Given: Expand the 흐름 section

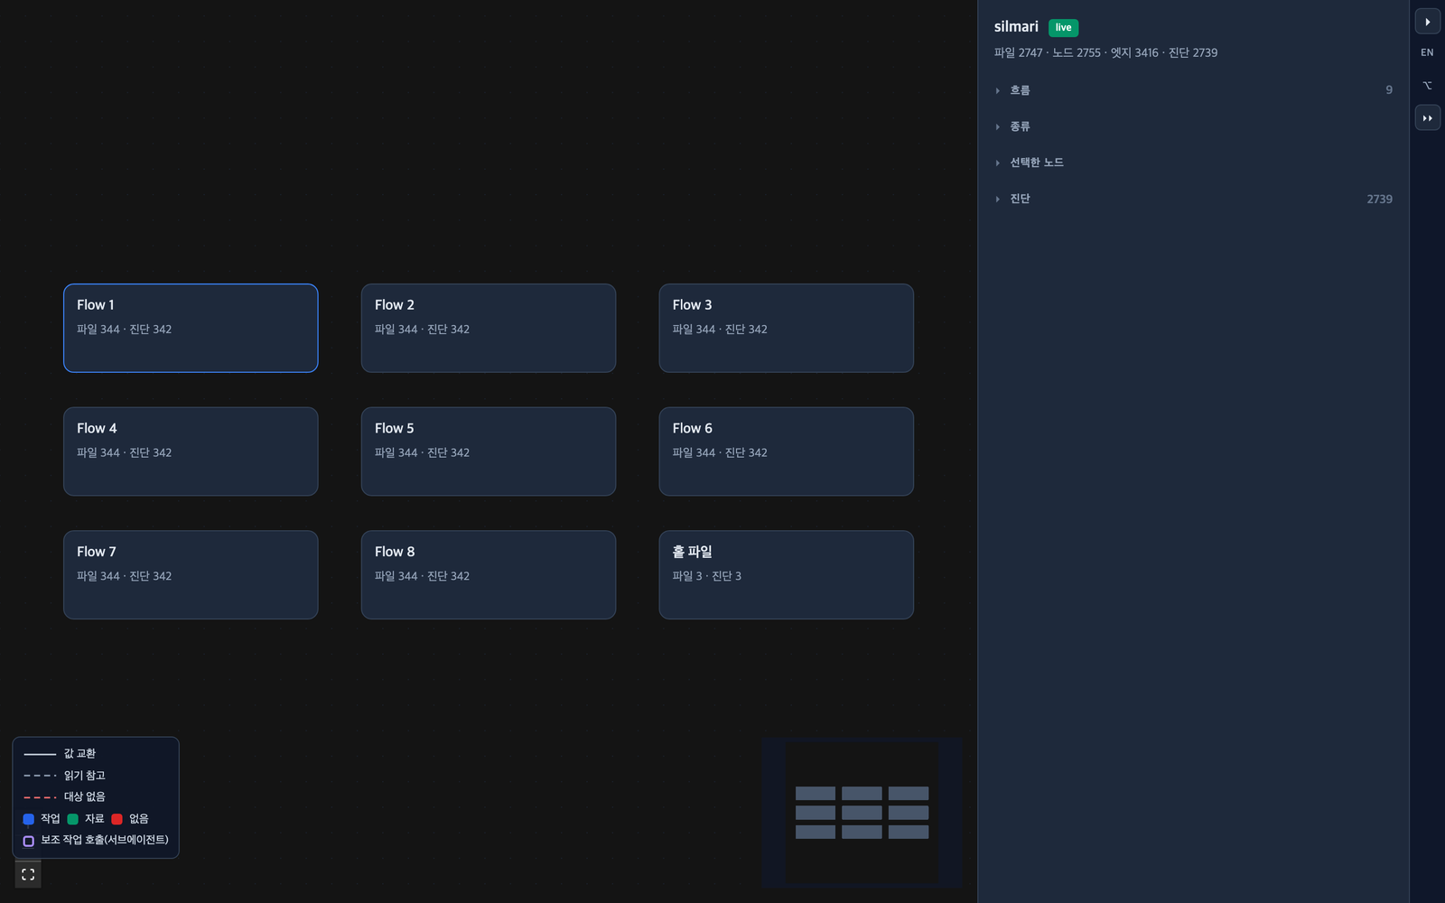Looking at the screenshot, I should pos(1193,90).
